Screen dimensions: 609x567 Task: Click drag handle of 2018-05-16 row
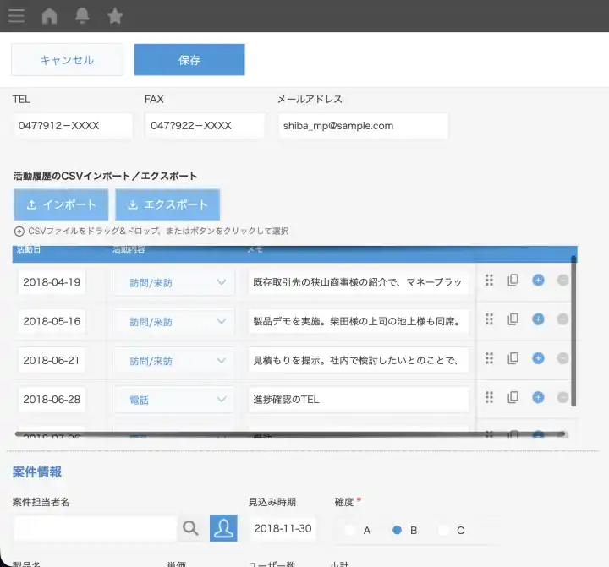coord(490,319)
